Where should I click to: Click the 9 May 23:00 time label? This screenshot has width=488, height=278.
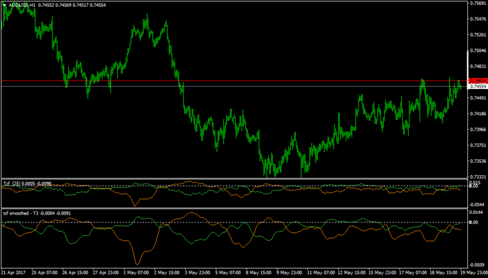(290, 273)
